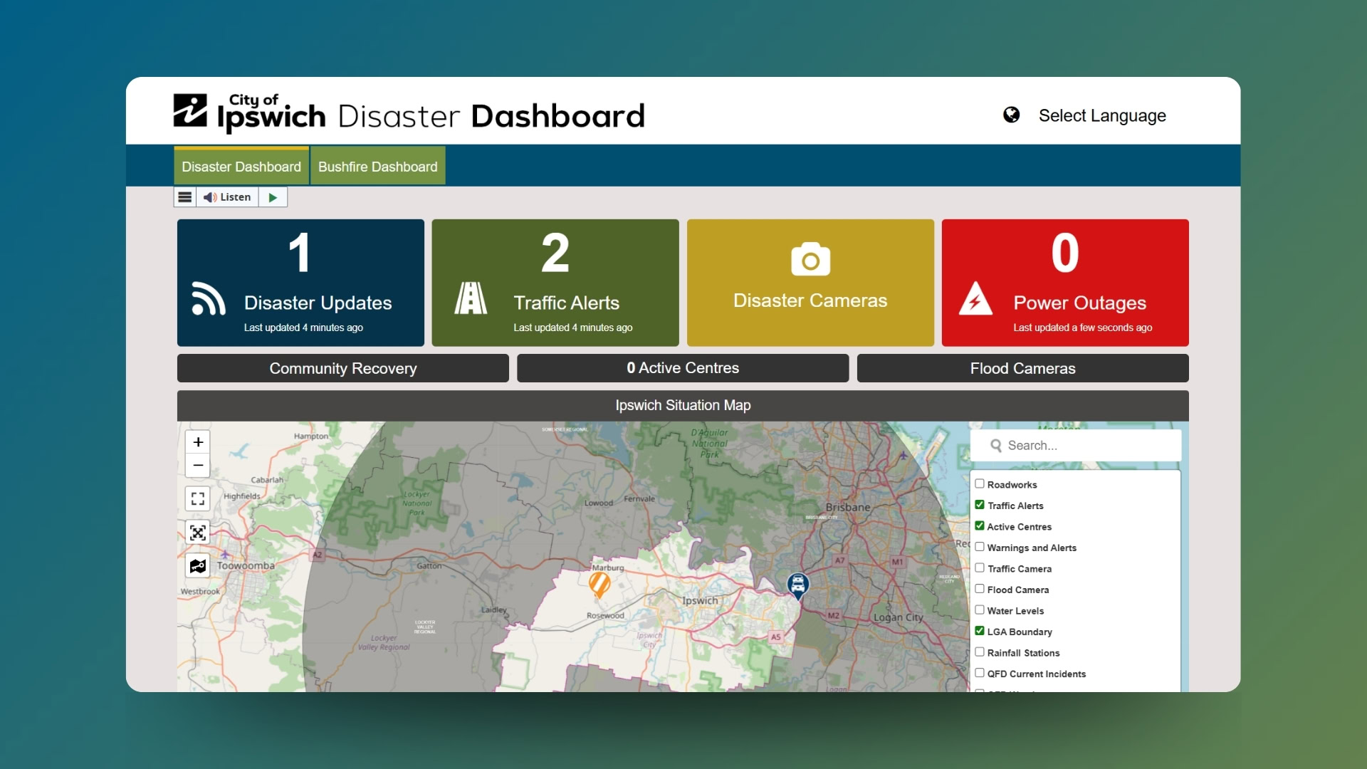This screenshot has width=1367, height=769.
Task: Click the map Search input field
Action: [x=1086, y=446]
